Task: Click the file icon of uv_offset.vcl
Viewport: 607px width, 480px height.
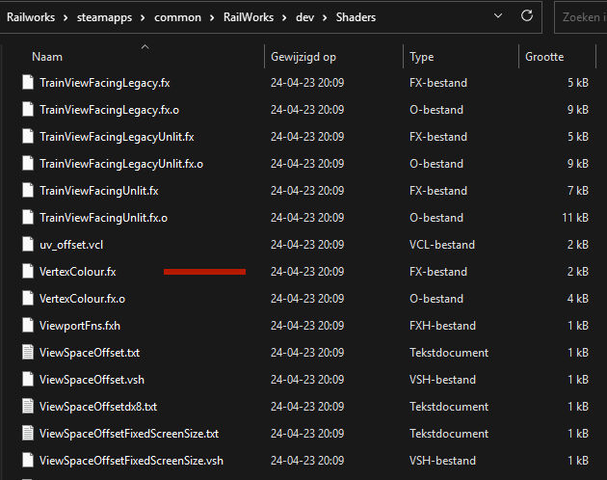Action: [28, 245]
